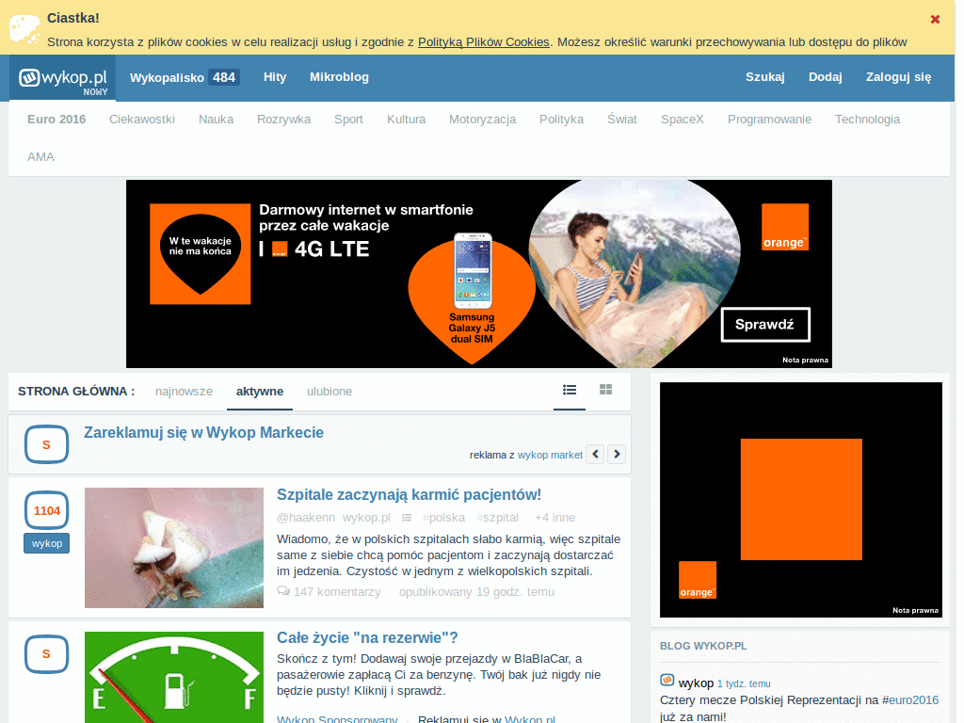
Task: Open the wykop market link
Action: pyautogui.click(x=550, y=455)
